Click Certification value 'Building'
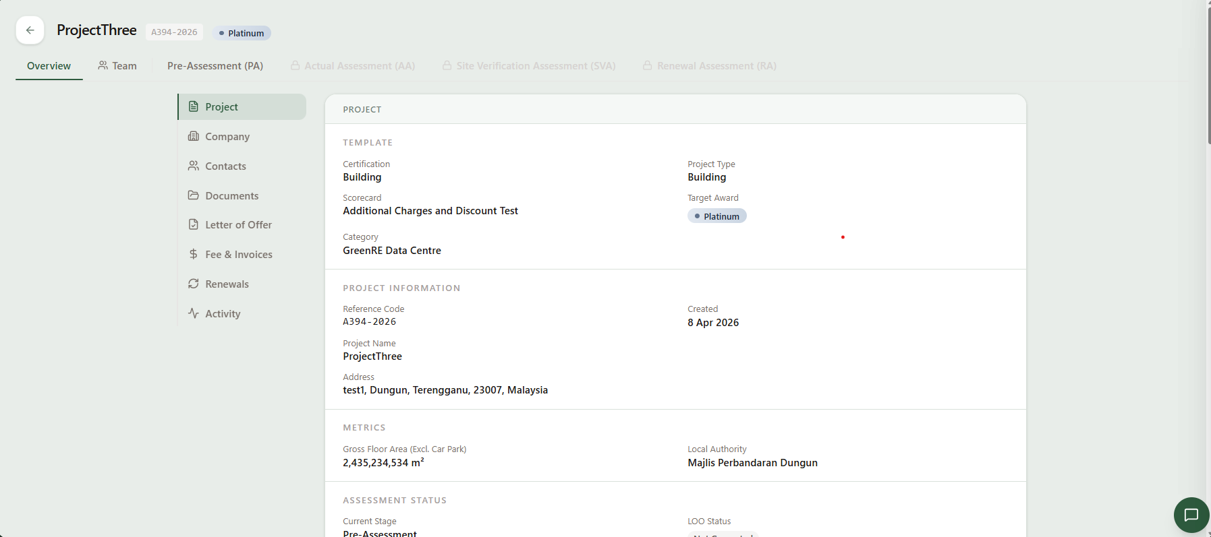This screenshot has height=537, width=1211. click(x=362, y=177)
